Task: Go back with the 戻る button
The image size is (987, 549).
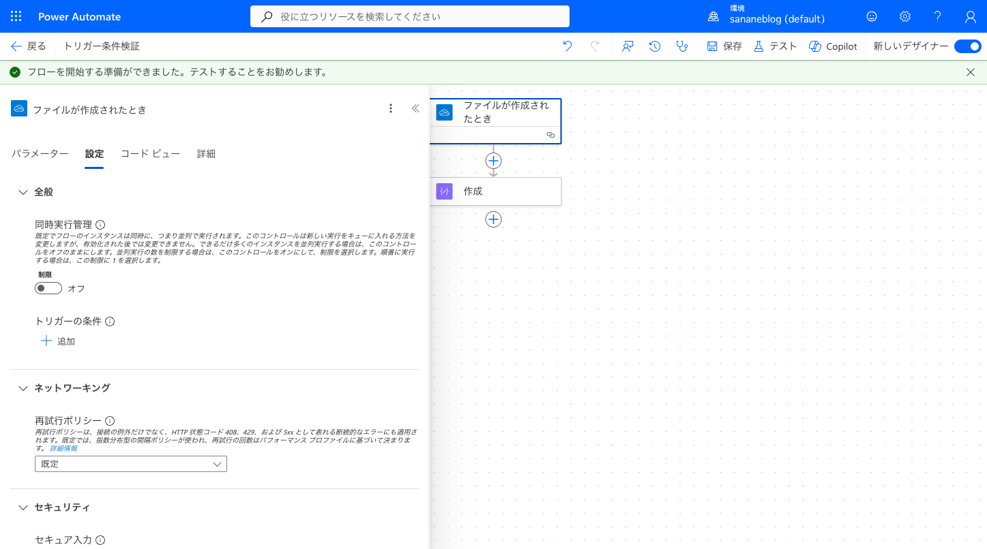Action: (29, 46)
